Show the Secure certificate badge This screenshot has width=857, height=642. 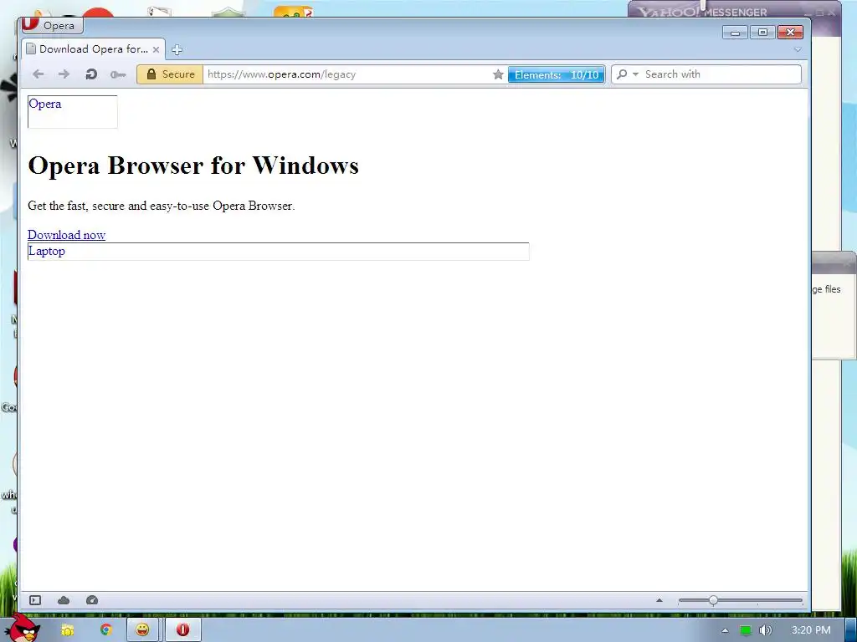[x=170, y=74]
